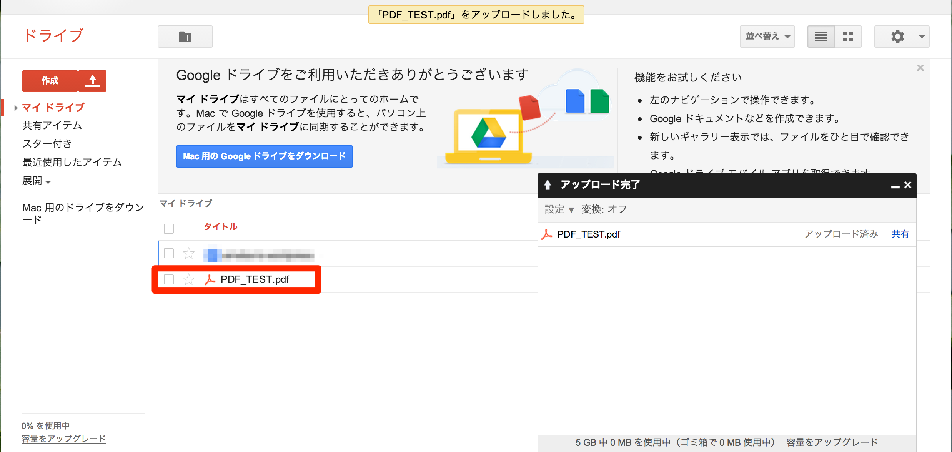Click the new folder icon button

[x=185, y=37]
